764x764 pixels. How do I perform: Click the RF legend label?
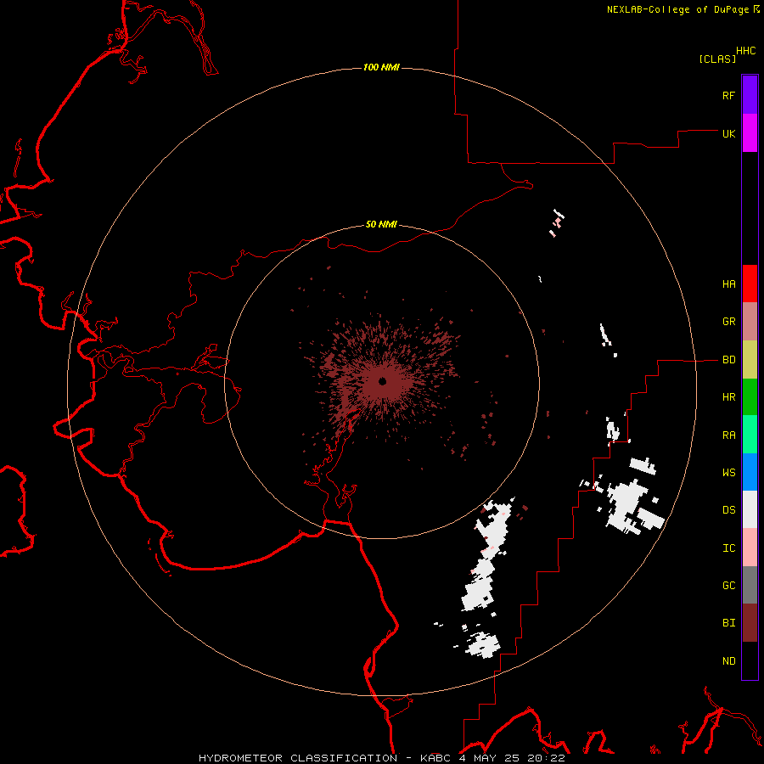point(728,95)
